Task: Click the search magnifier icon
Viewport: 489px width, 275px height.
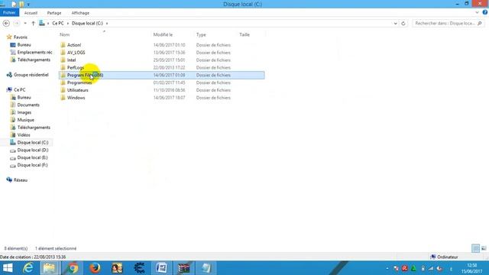Action: pyautogui.click(x=480, y=24)
